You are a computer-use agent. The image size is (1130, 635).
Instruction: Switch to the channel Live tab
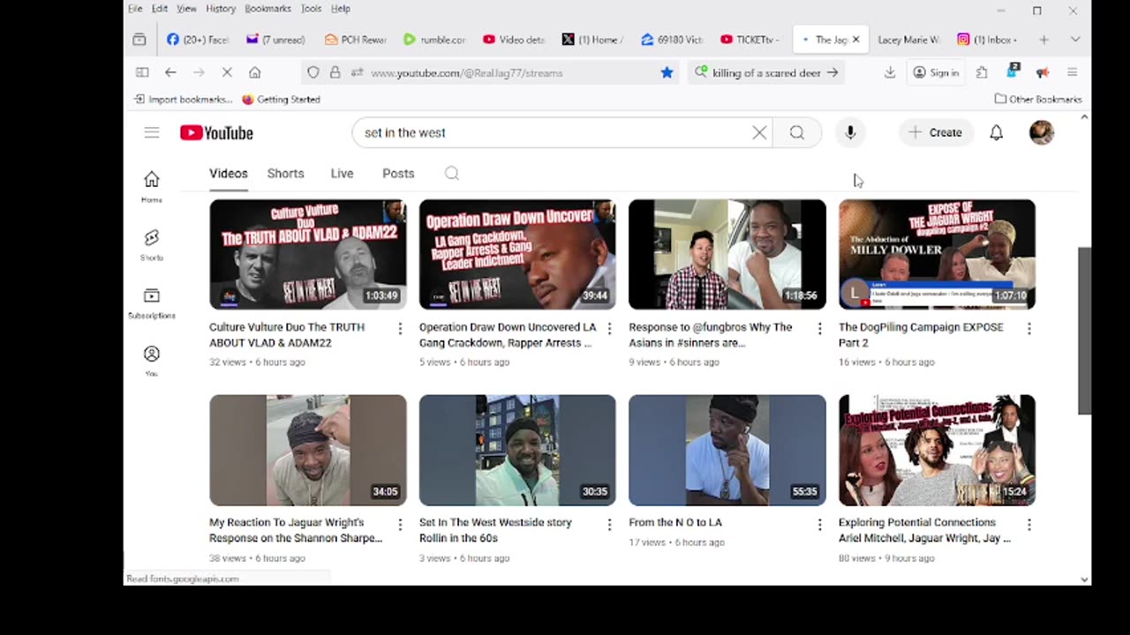click(x=342, y=174)
